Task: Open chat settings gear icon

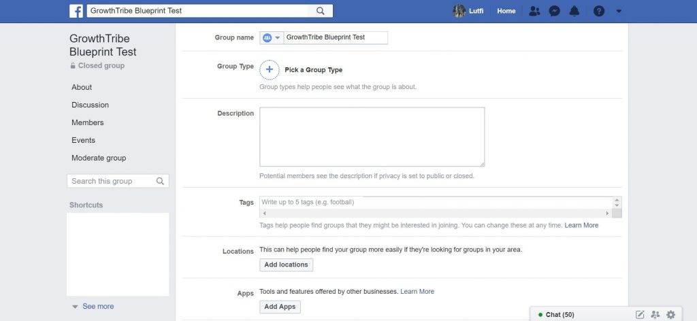Action: (x=670, y=315)
